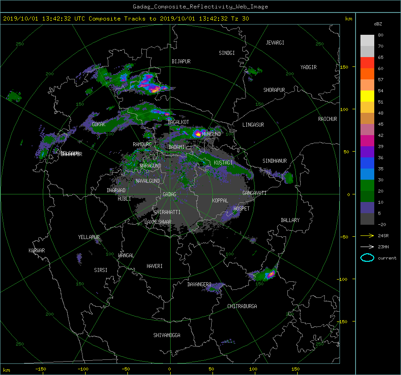The image size is (401, 375).
Task: Click the GADAG radar center label
Action: coord(169,194)
